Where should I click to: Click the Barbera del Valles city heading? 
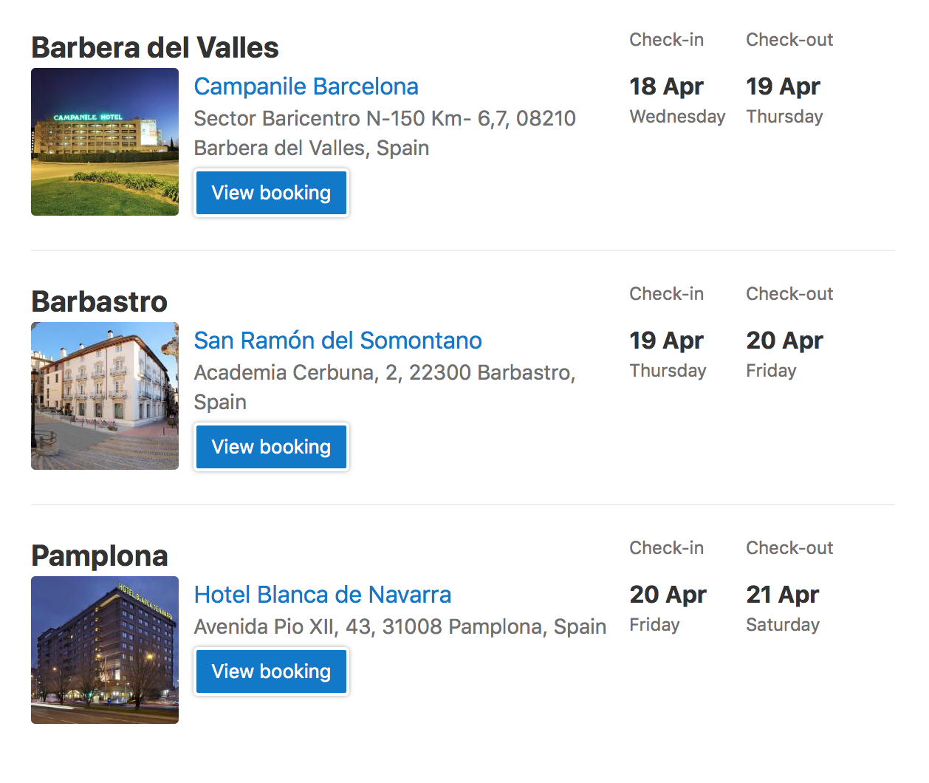point(155,48)
